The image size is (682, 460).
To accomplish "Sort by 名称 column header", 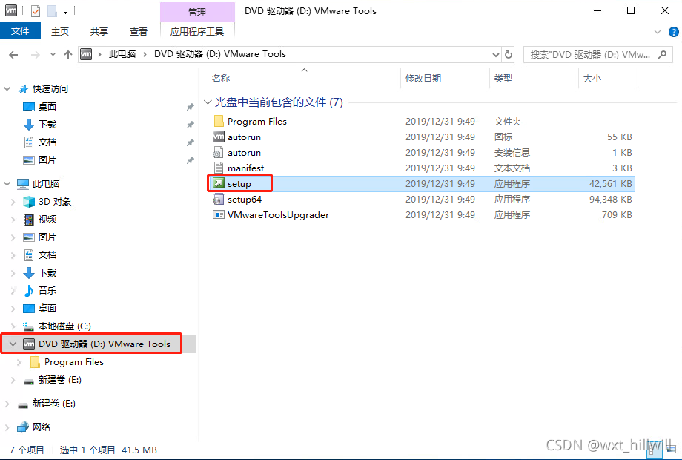I will [221, 79].
